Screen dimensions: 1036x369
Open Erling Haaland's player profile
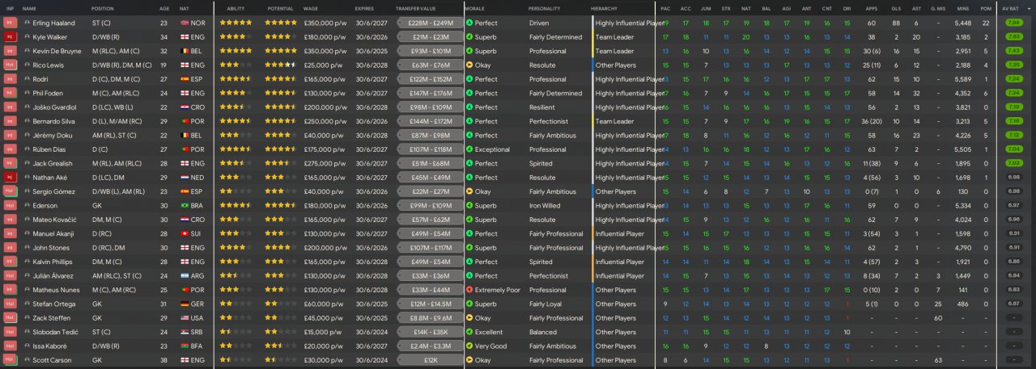coord(53,23)
